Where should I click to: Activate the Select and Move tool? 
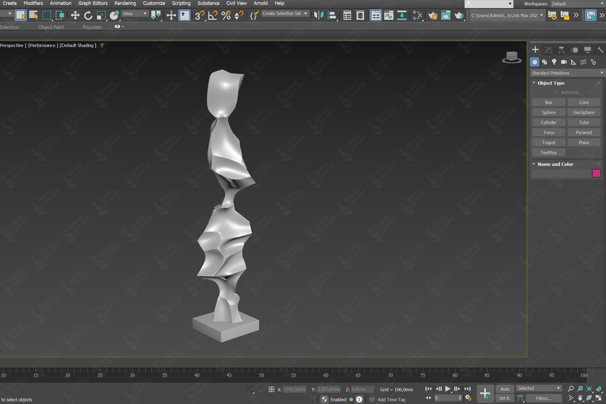75,15
